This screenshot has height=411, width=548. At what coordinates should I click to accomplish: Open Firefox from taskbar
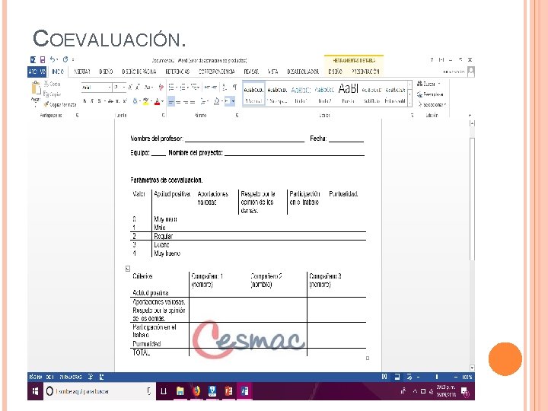coord(196,391)
